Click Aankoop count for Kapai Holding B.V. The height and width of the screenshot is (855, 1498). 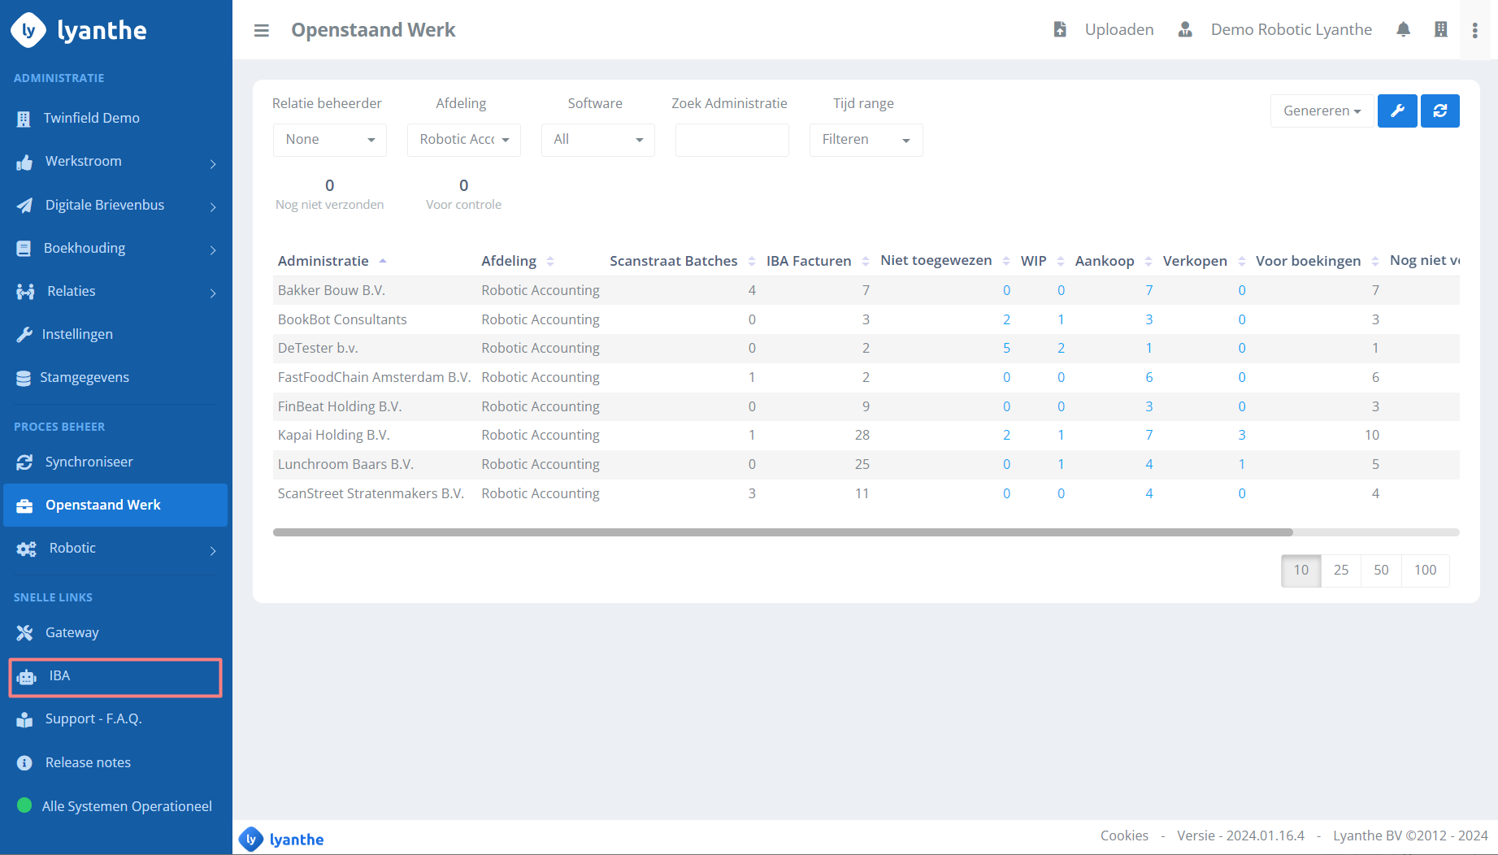[x=1148, y=435]
